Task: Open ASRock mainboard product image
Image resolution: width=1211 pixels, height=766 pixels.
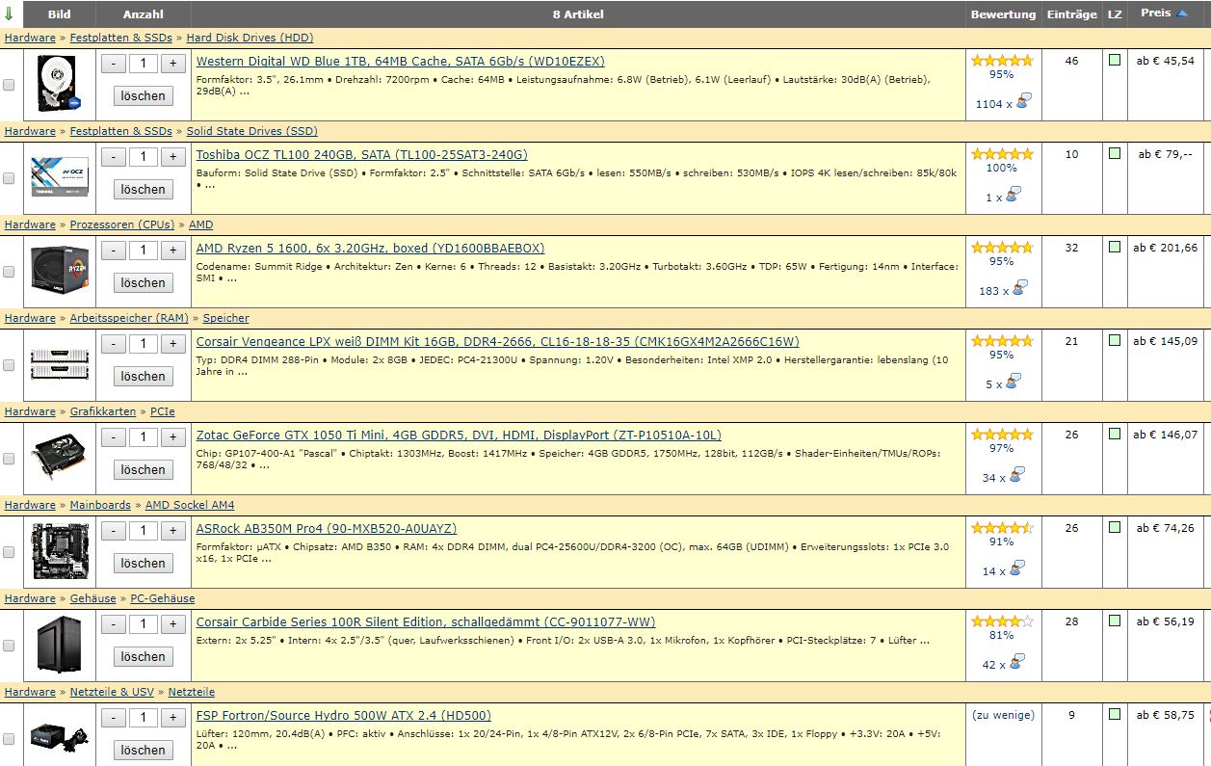Action: coord(60,551)
